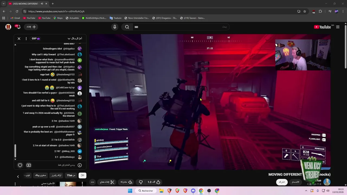Click the YouTube account avatar

(8, 27)
